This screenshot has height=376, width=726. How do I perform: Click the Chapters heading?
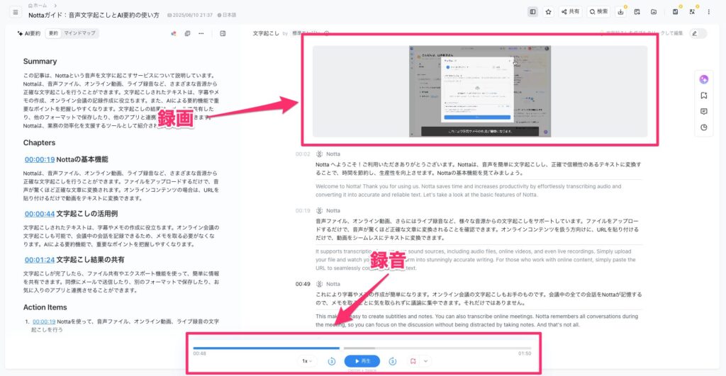point(40,143)
